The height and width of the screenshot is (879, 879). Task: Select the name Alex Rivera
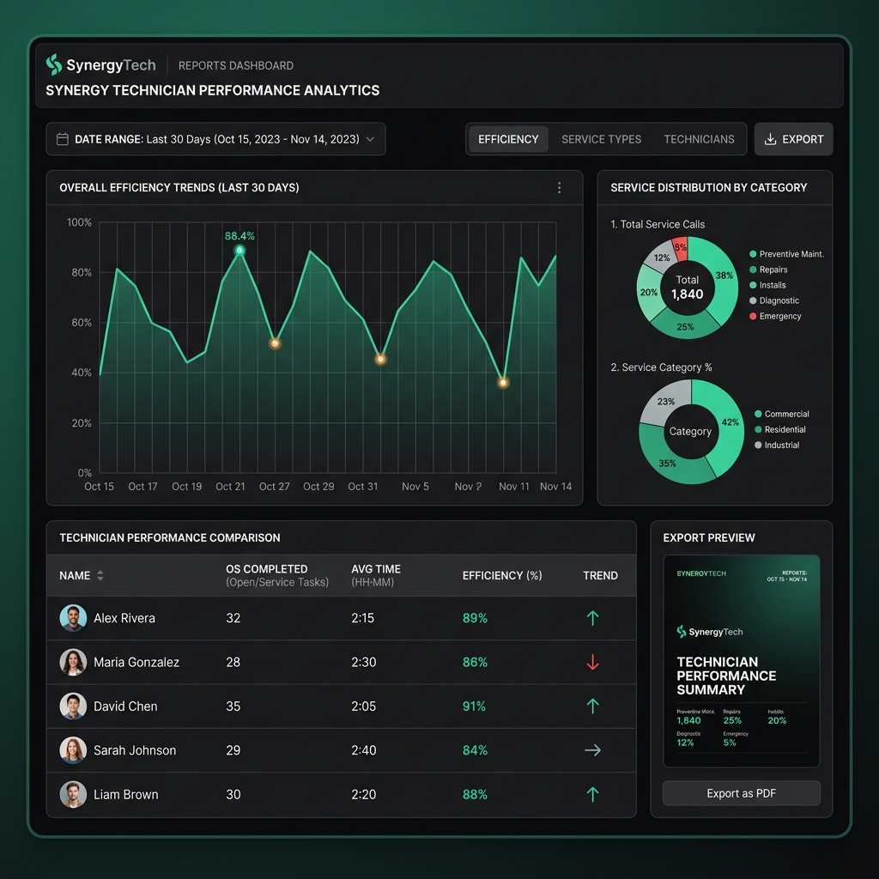coord(124,618)
